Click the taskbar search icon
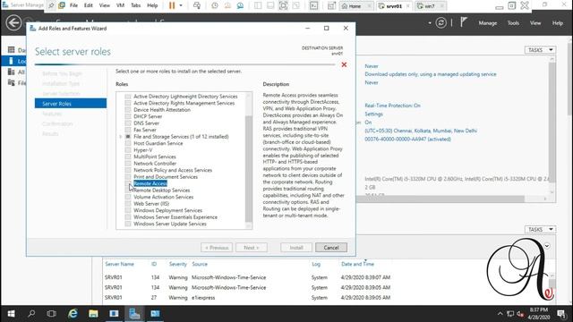The height and width of the screenshot is (322, 573). pos(31,314)
